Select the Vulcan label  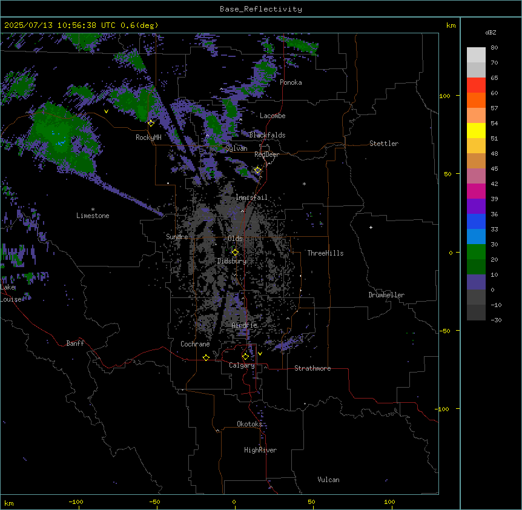pos(328,480)
